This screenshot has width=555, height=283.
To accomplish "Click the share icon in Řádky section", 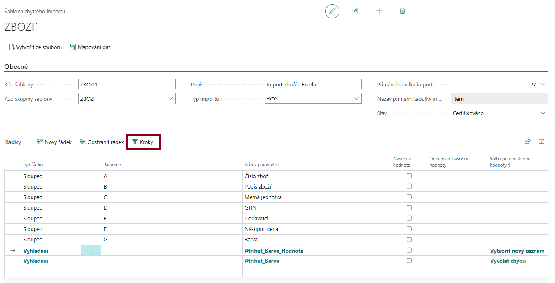I will (x=527, y=142).
